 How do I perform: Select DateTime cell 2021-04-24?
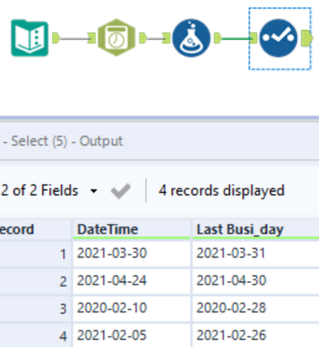coord(132,281)
